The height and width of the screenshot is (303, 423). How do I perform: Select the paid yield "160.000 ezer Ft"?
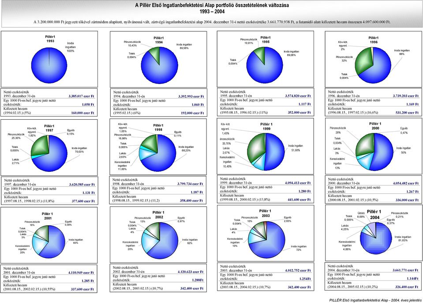pyautogui.click(x=82, y=113)
